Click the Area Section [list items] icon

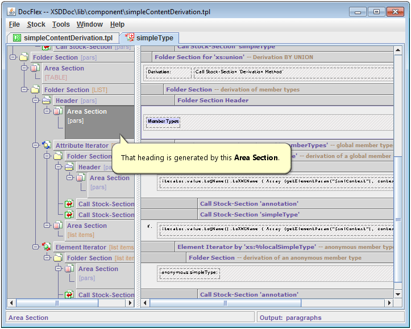point(58,226)
